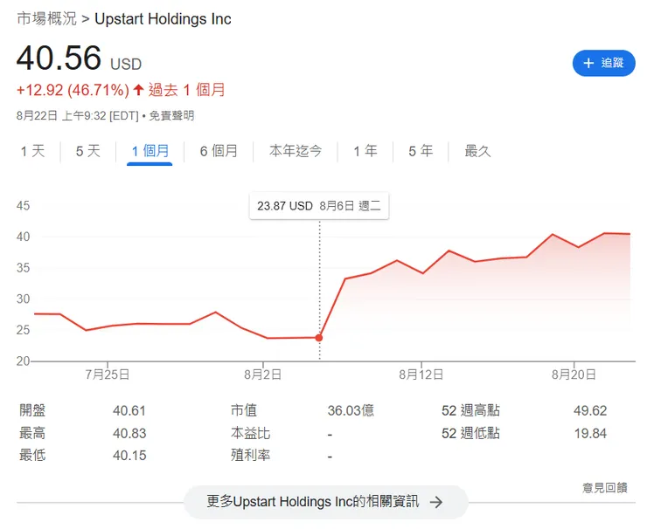
Task: Click the Upstart Holdings Inc breadcrumb title
Action: pyautogui.click(x=163, y=19)
